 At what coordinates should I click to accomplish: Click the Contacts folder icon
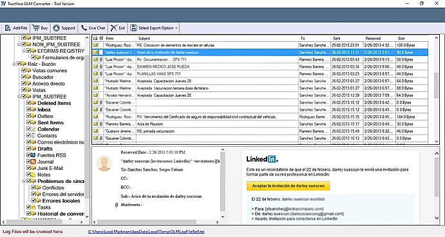(x=33, y=135)
